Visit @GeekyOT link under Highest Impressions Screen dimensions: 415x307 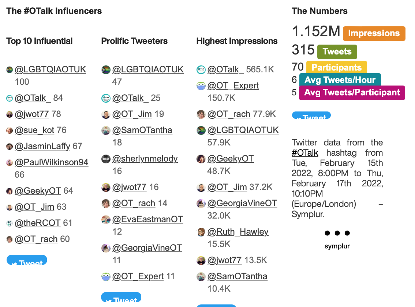(x=231, y=159)
